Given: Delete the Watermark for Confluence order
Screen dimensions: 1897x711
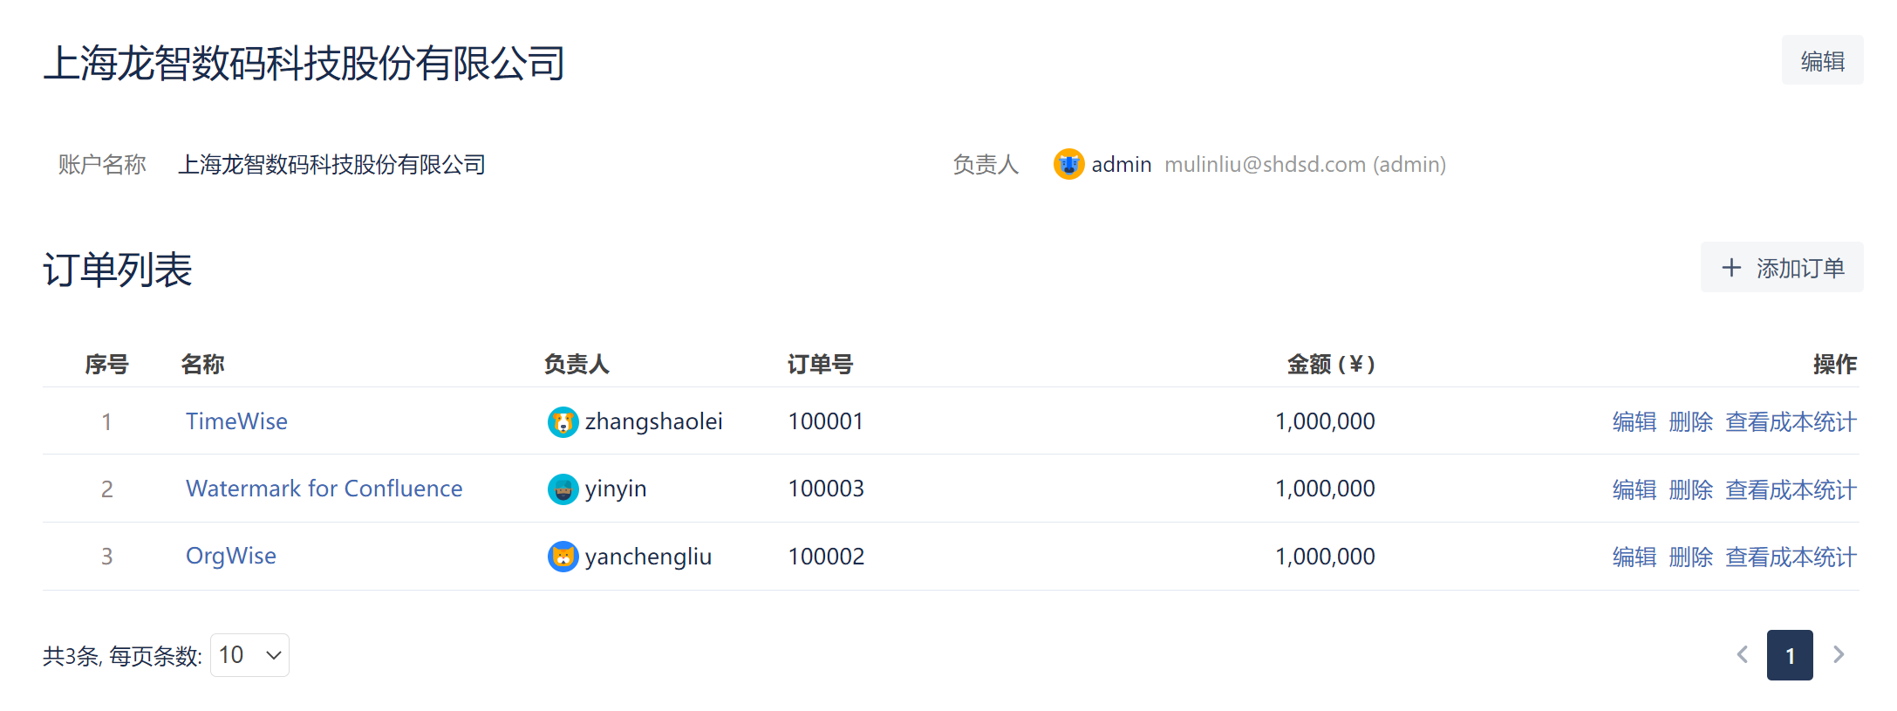Looking at the screenshot, I should coord(1690,490).
